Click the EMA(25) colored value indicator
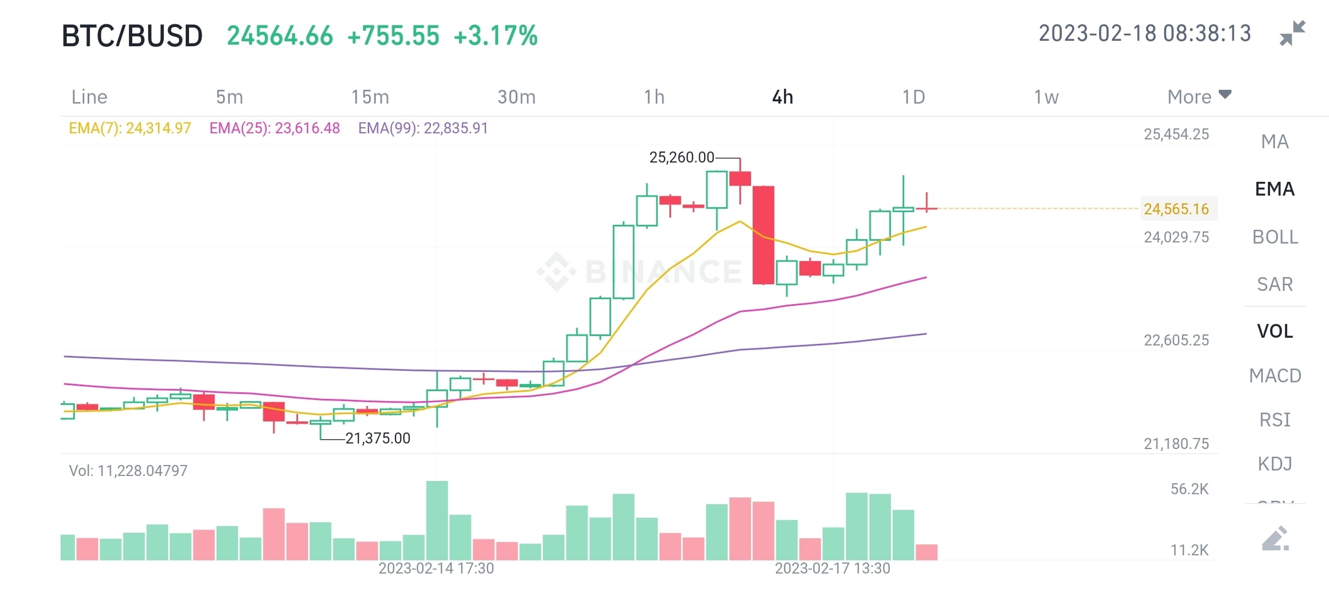Screen dimensions: 1329x595 coord(274,128)
